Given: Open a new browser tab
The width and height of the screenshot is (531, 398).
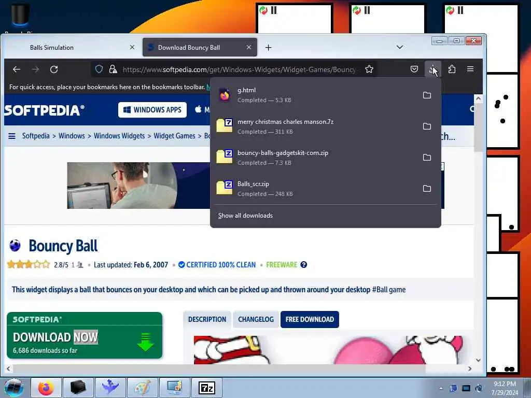Looking at the screenshot, I should click(x=268, y=47).
